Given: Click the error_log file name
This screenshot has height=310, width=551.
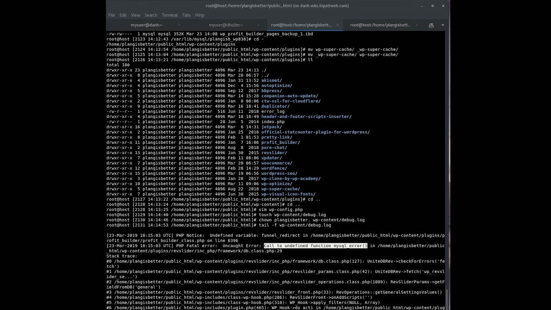Looking at the screenshot, I should 273,112.
